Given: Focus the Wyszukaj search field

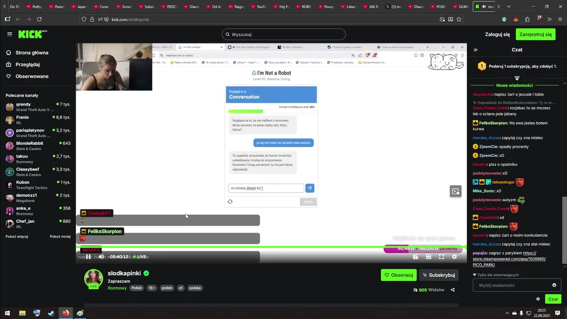Looking at the screenshot, I should click(x=283, y=34).
